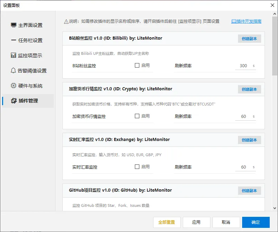Viewport: 278px width, 232px height.
Task: Click the 应用 apply button
Action: pos(196,222)
